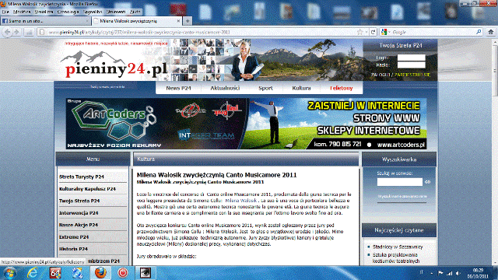This screenshot has width=498, height=280.
Task: Open the eye icon taskbar application
Action: [x=146, y=273]
